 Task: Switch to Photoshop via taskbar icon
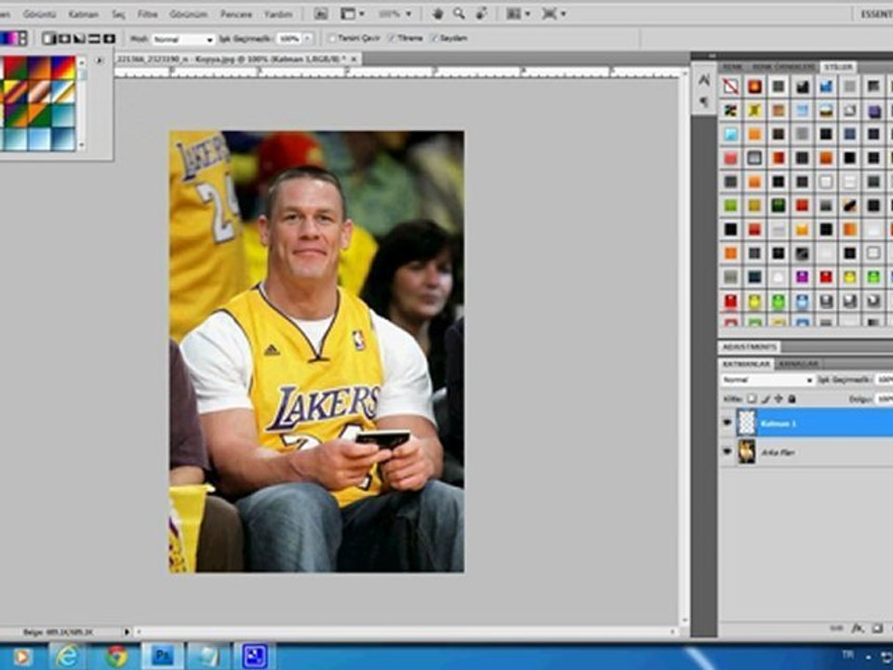(162, 656)
